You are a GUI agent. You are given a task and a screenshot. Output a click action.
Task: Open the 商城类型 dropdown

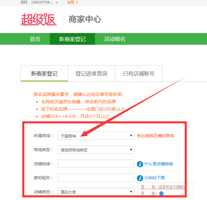pos(96,150)
